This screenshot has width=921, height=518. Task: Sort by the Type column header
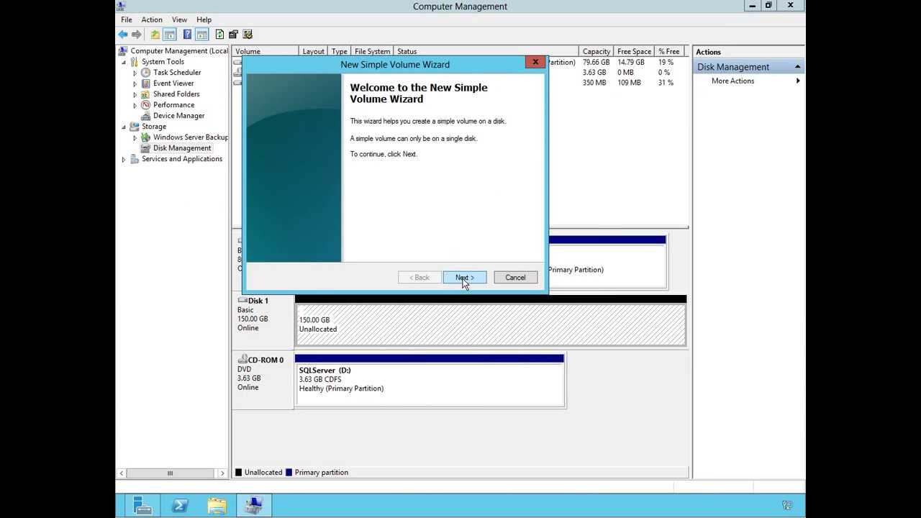pyautogui.click(x=340, y=52)
